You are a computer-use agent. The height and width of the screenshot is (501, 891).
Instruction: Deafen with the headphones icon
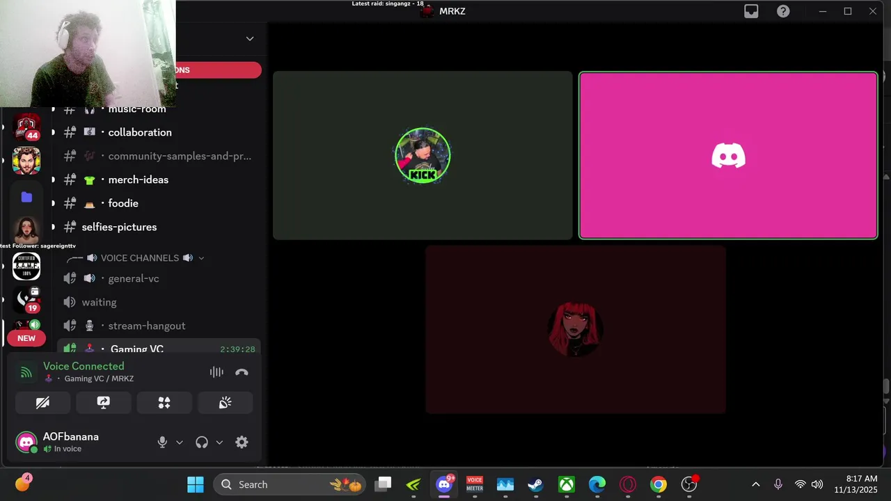(x=202, y=442)
